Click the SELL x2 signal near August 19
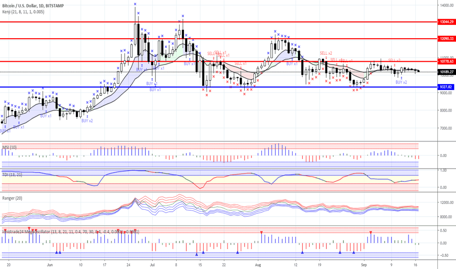The image size is (456, 269). tap(326, 53)
